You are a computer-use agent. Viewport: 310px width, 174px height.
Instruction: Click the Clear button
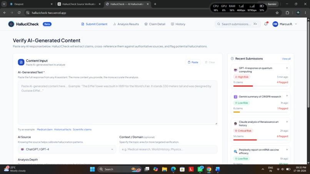click(210, 62)
